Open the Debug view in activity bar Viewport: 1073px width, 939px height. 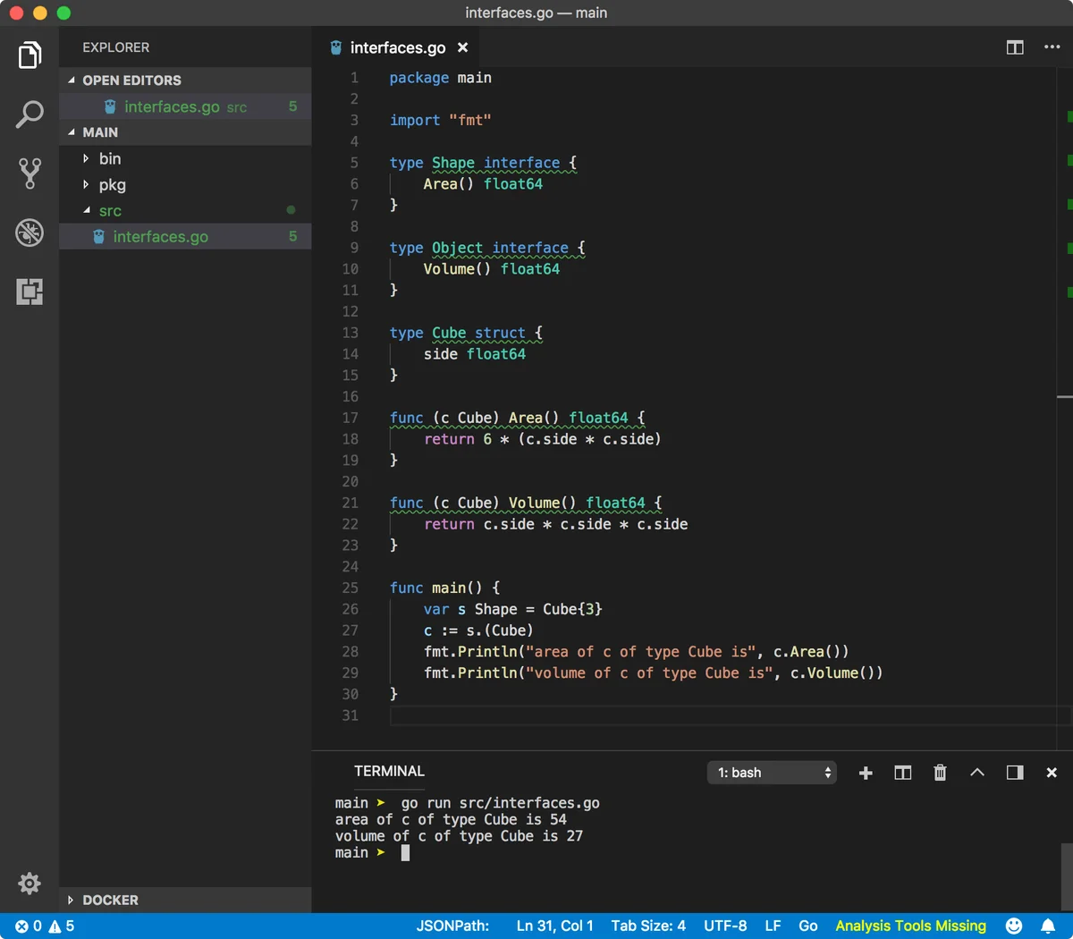pos(30,233)
